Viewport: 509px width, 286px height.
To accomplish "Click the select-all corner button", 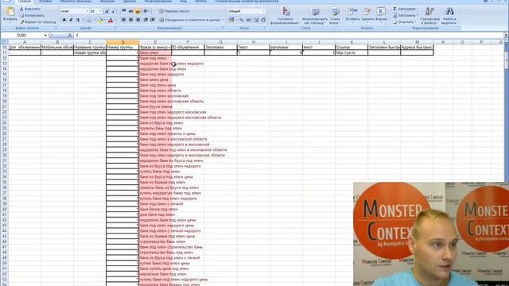I will (x=4, y=42).
